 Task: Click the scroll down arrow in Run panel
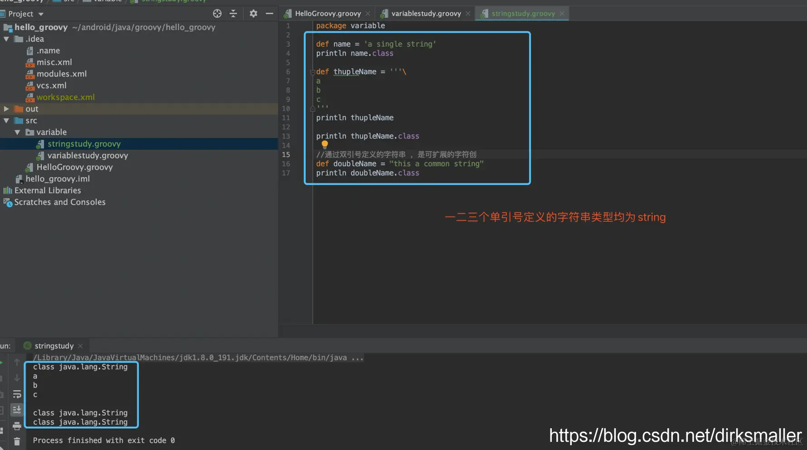(x=17, y=378)
